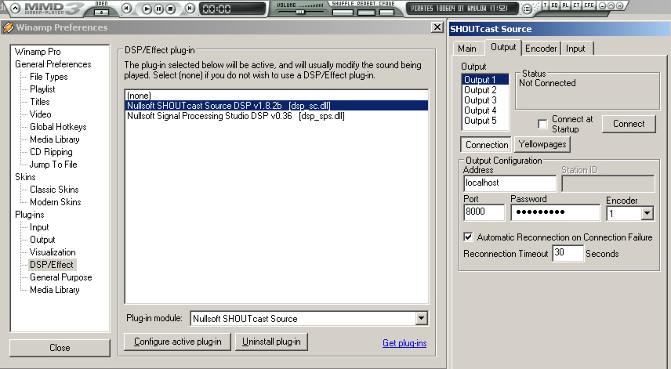Image resolution: width=671 pixels, height=369 pixels.
Task: Toggle Repeat mode in the player
Action: (366, 12)
